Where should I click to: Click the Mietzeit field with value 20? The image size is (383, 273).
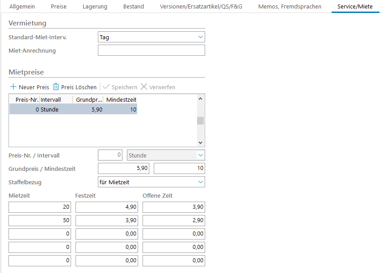[x=40, y=207]
